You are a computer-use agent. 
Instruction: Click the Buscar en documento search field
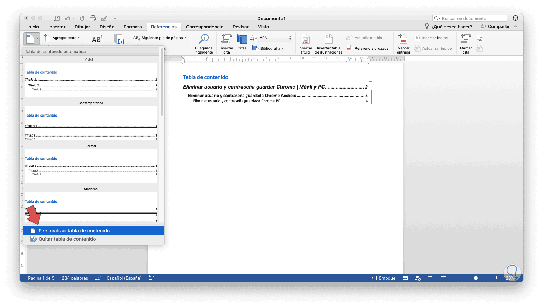(470, 18)
